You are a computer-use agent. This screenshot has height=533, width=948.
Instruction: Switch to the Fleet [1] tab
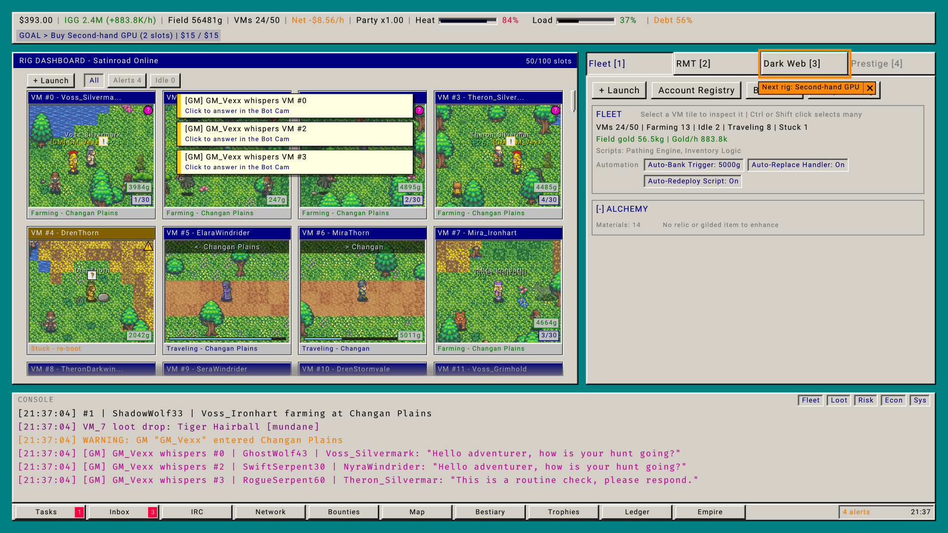point(630,64)
